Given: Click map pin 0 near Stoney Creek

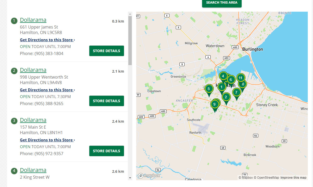Looking at the screenshot, I should (x=242, y=84).
